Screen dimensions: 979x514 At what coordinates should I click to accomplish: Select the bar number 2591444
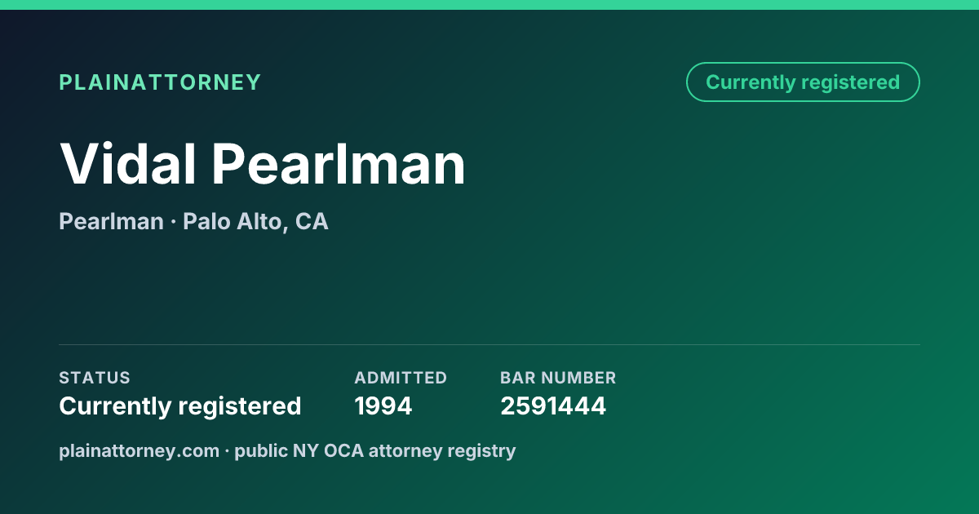(x=553, y=405)
